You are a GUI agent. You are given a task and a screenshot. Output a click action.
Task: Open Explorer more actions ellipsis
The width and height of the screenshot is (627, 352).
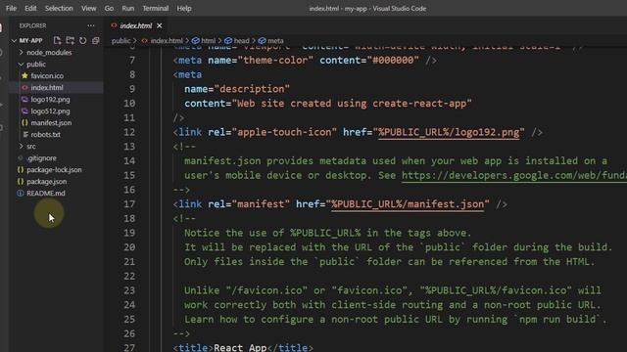(91, 25)
